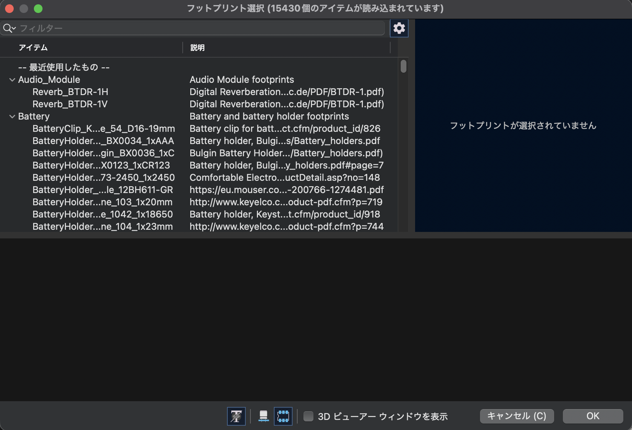Image resolution: width=632 pixels, height=430 pixels.
Task: Click 'http://www.keyelco.c...oduct-pdf.cfm?p=719' description
Action: tap(286, 202)
